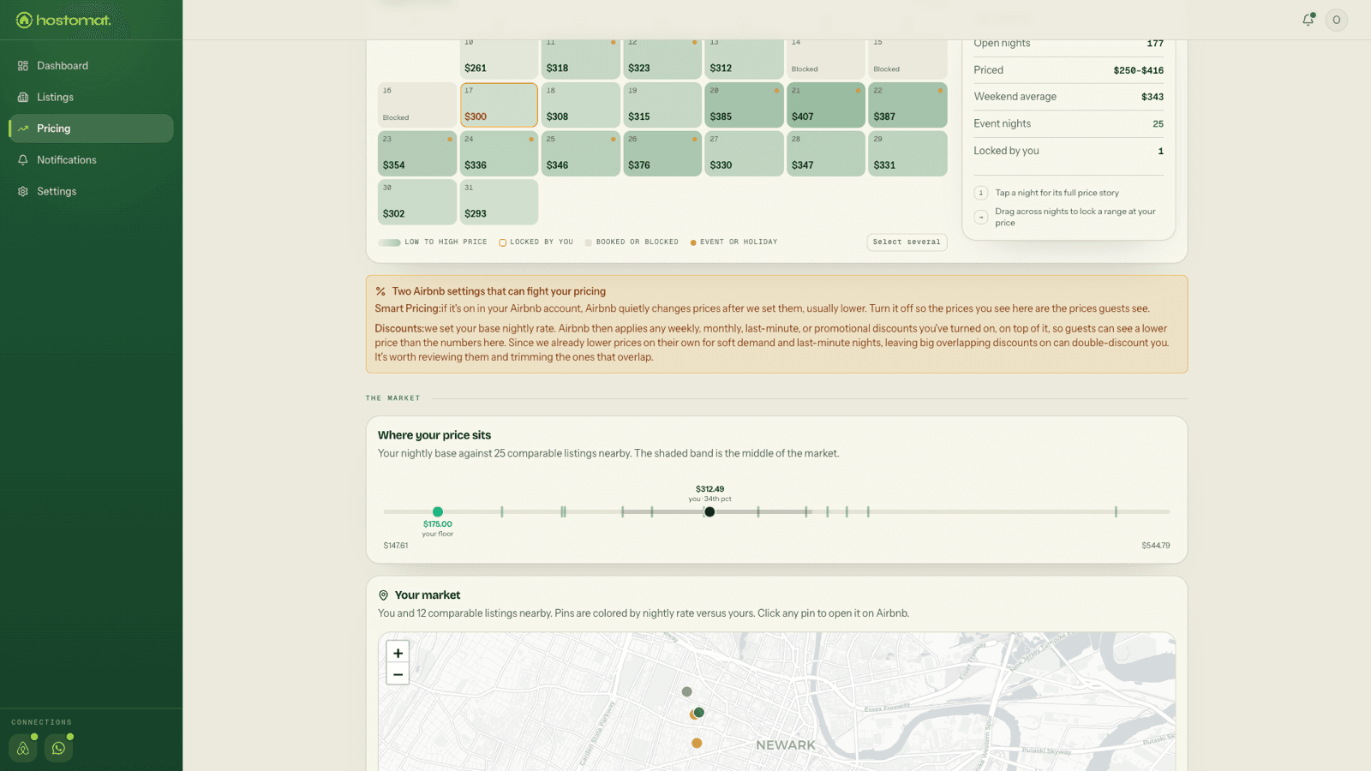Click the Weekend average $343 row
Screen dimensions: 1371x771
click(x=1069, y=97)
